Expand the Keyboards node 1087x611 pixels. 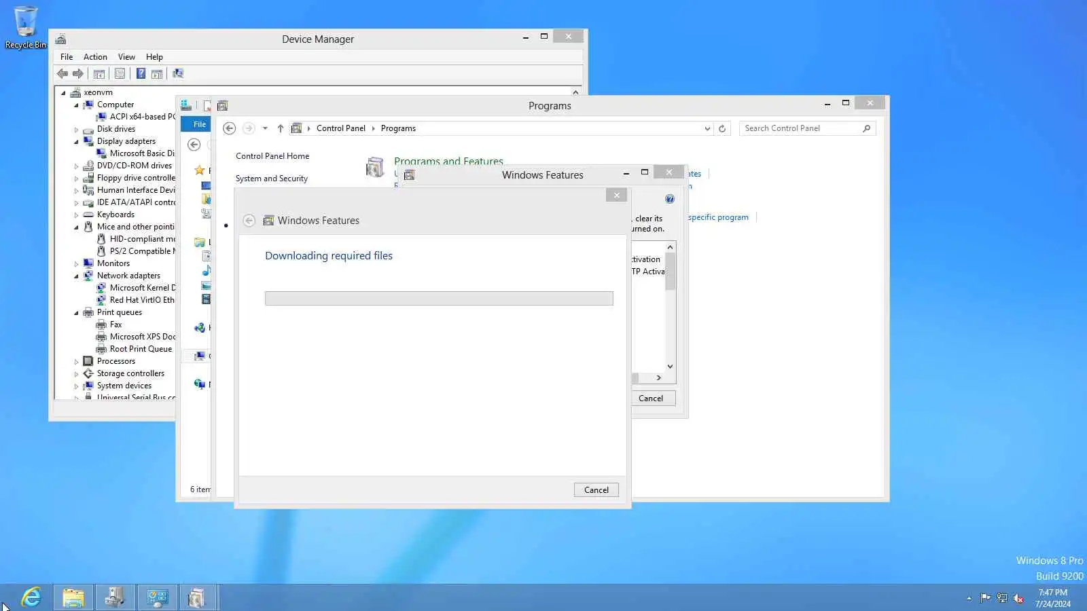point(76,215)
